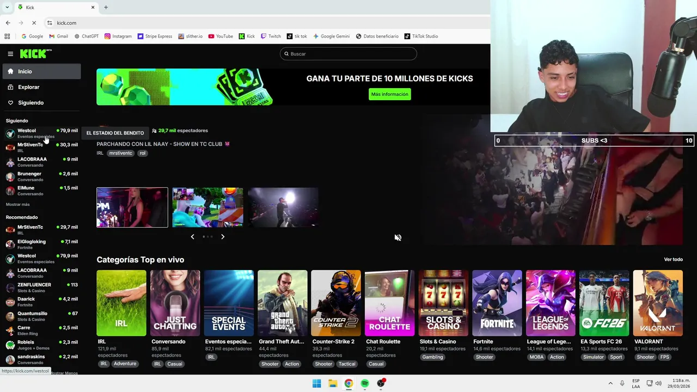This screenshot has height=392, width=697.
Task: Open the Just Chatting category card
Action: tap(175, 303)
